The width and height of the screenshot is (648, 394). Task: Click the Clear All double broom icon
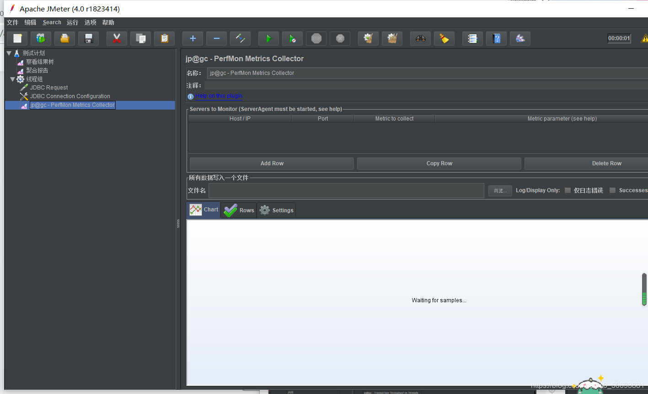point(392,38)
